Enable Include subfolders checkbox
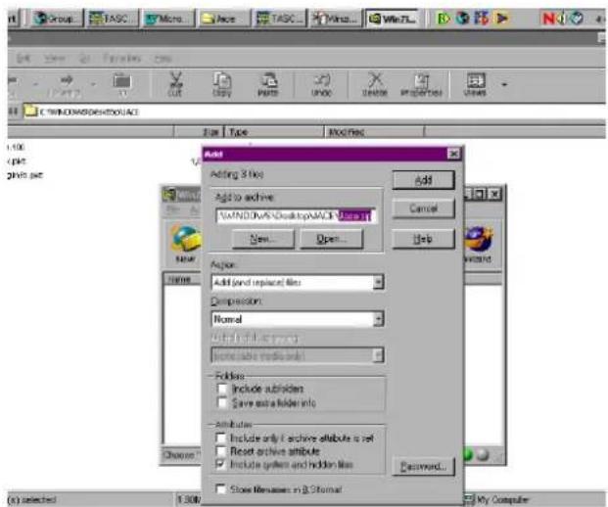The height and width of the screenshot is (507, 608). [222, 389]
